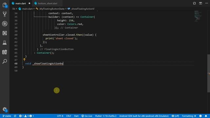The height and width of the screenshot is (118, 210).
Task: Switch to the bottom_sheet.dart tab
Action: coord(48,3)
